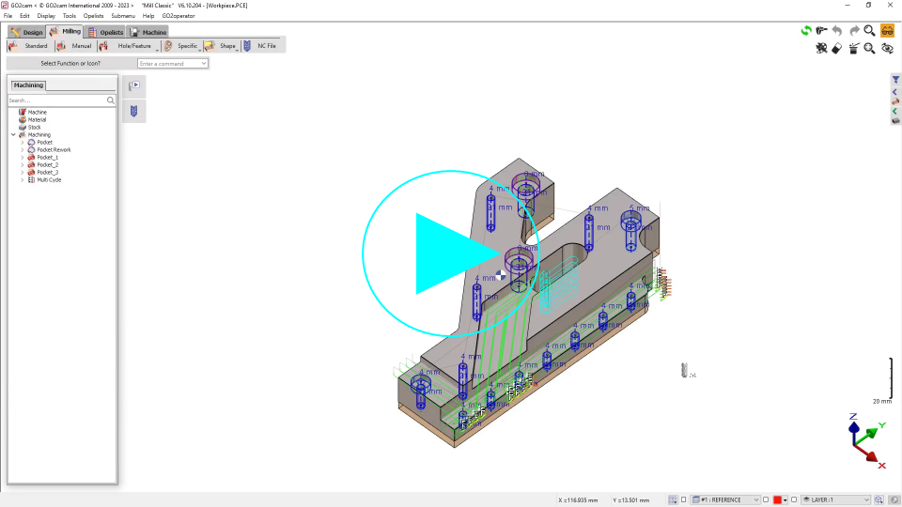Click the red color swatch in status bar

coord(779,499)
